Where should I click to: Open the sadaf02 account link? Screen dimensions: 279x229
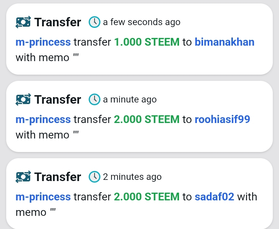(x=214, y=197)
